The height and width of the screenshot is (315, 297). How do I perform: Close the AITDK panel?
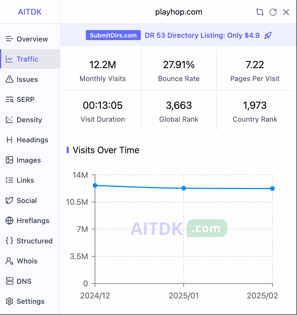286,12
